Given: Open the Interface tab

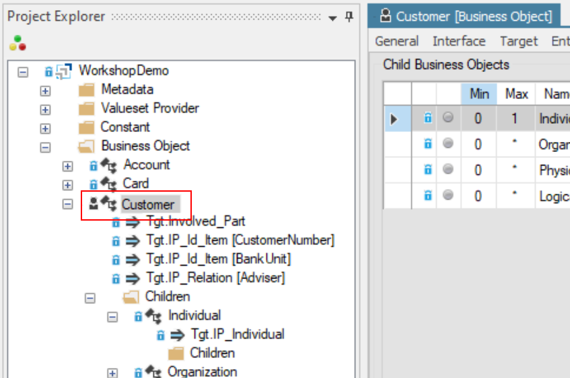Looking at the screenshot, I should pos(458,41).
